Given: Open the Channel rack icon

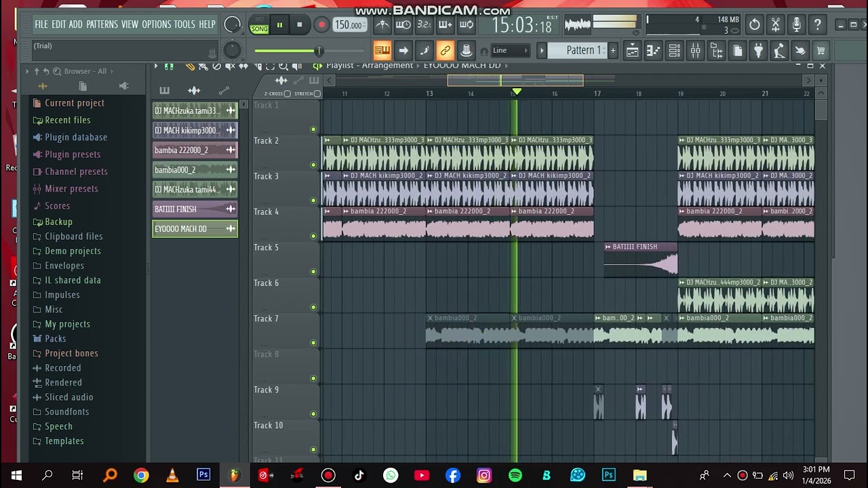Looking at the screenshot, I should coord(674,50).
